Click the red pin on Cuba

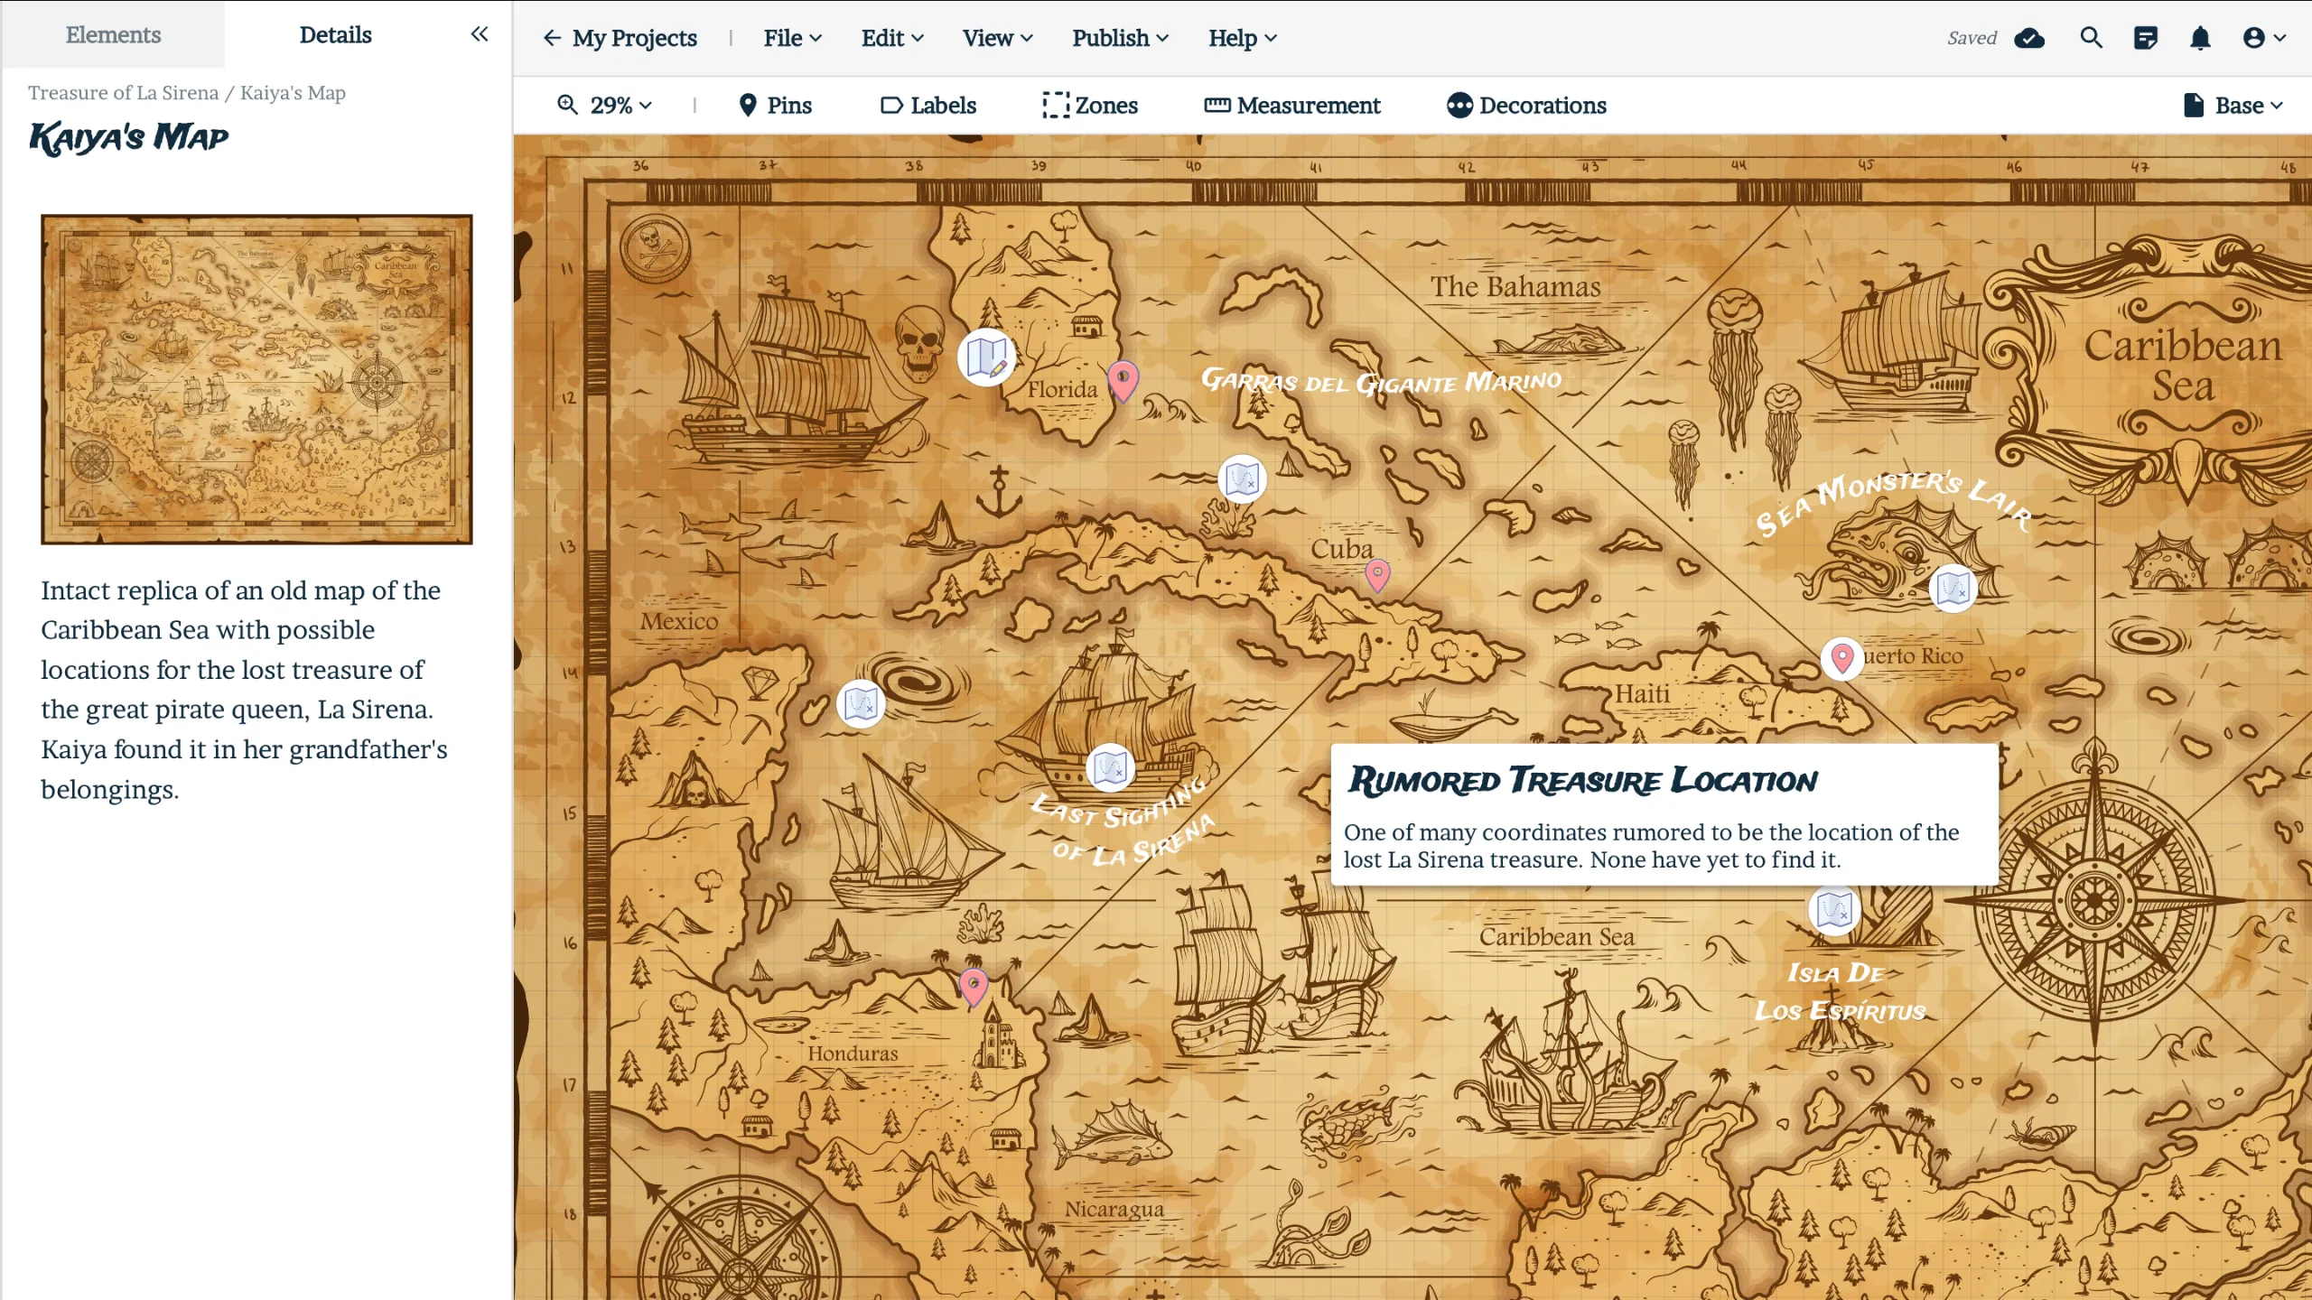coord(1377,575)
